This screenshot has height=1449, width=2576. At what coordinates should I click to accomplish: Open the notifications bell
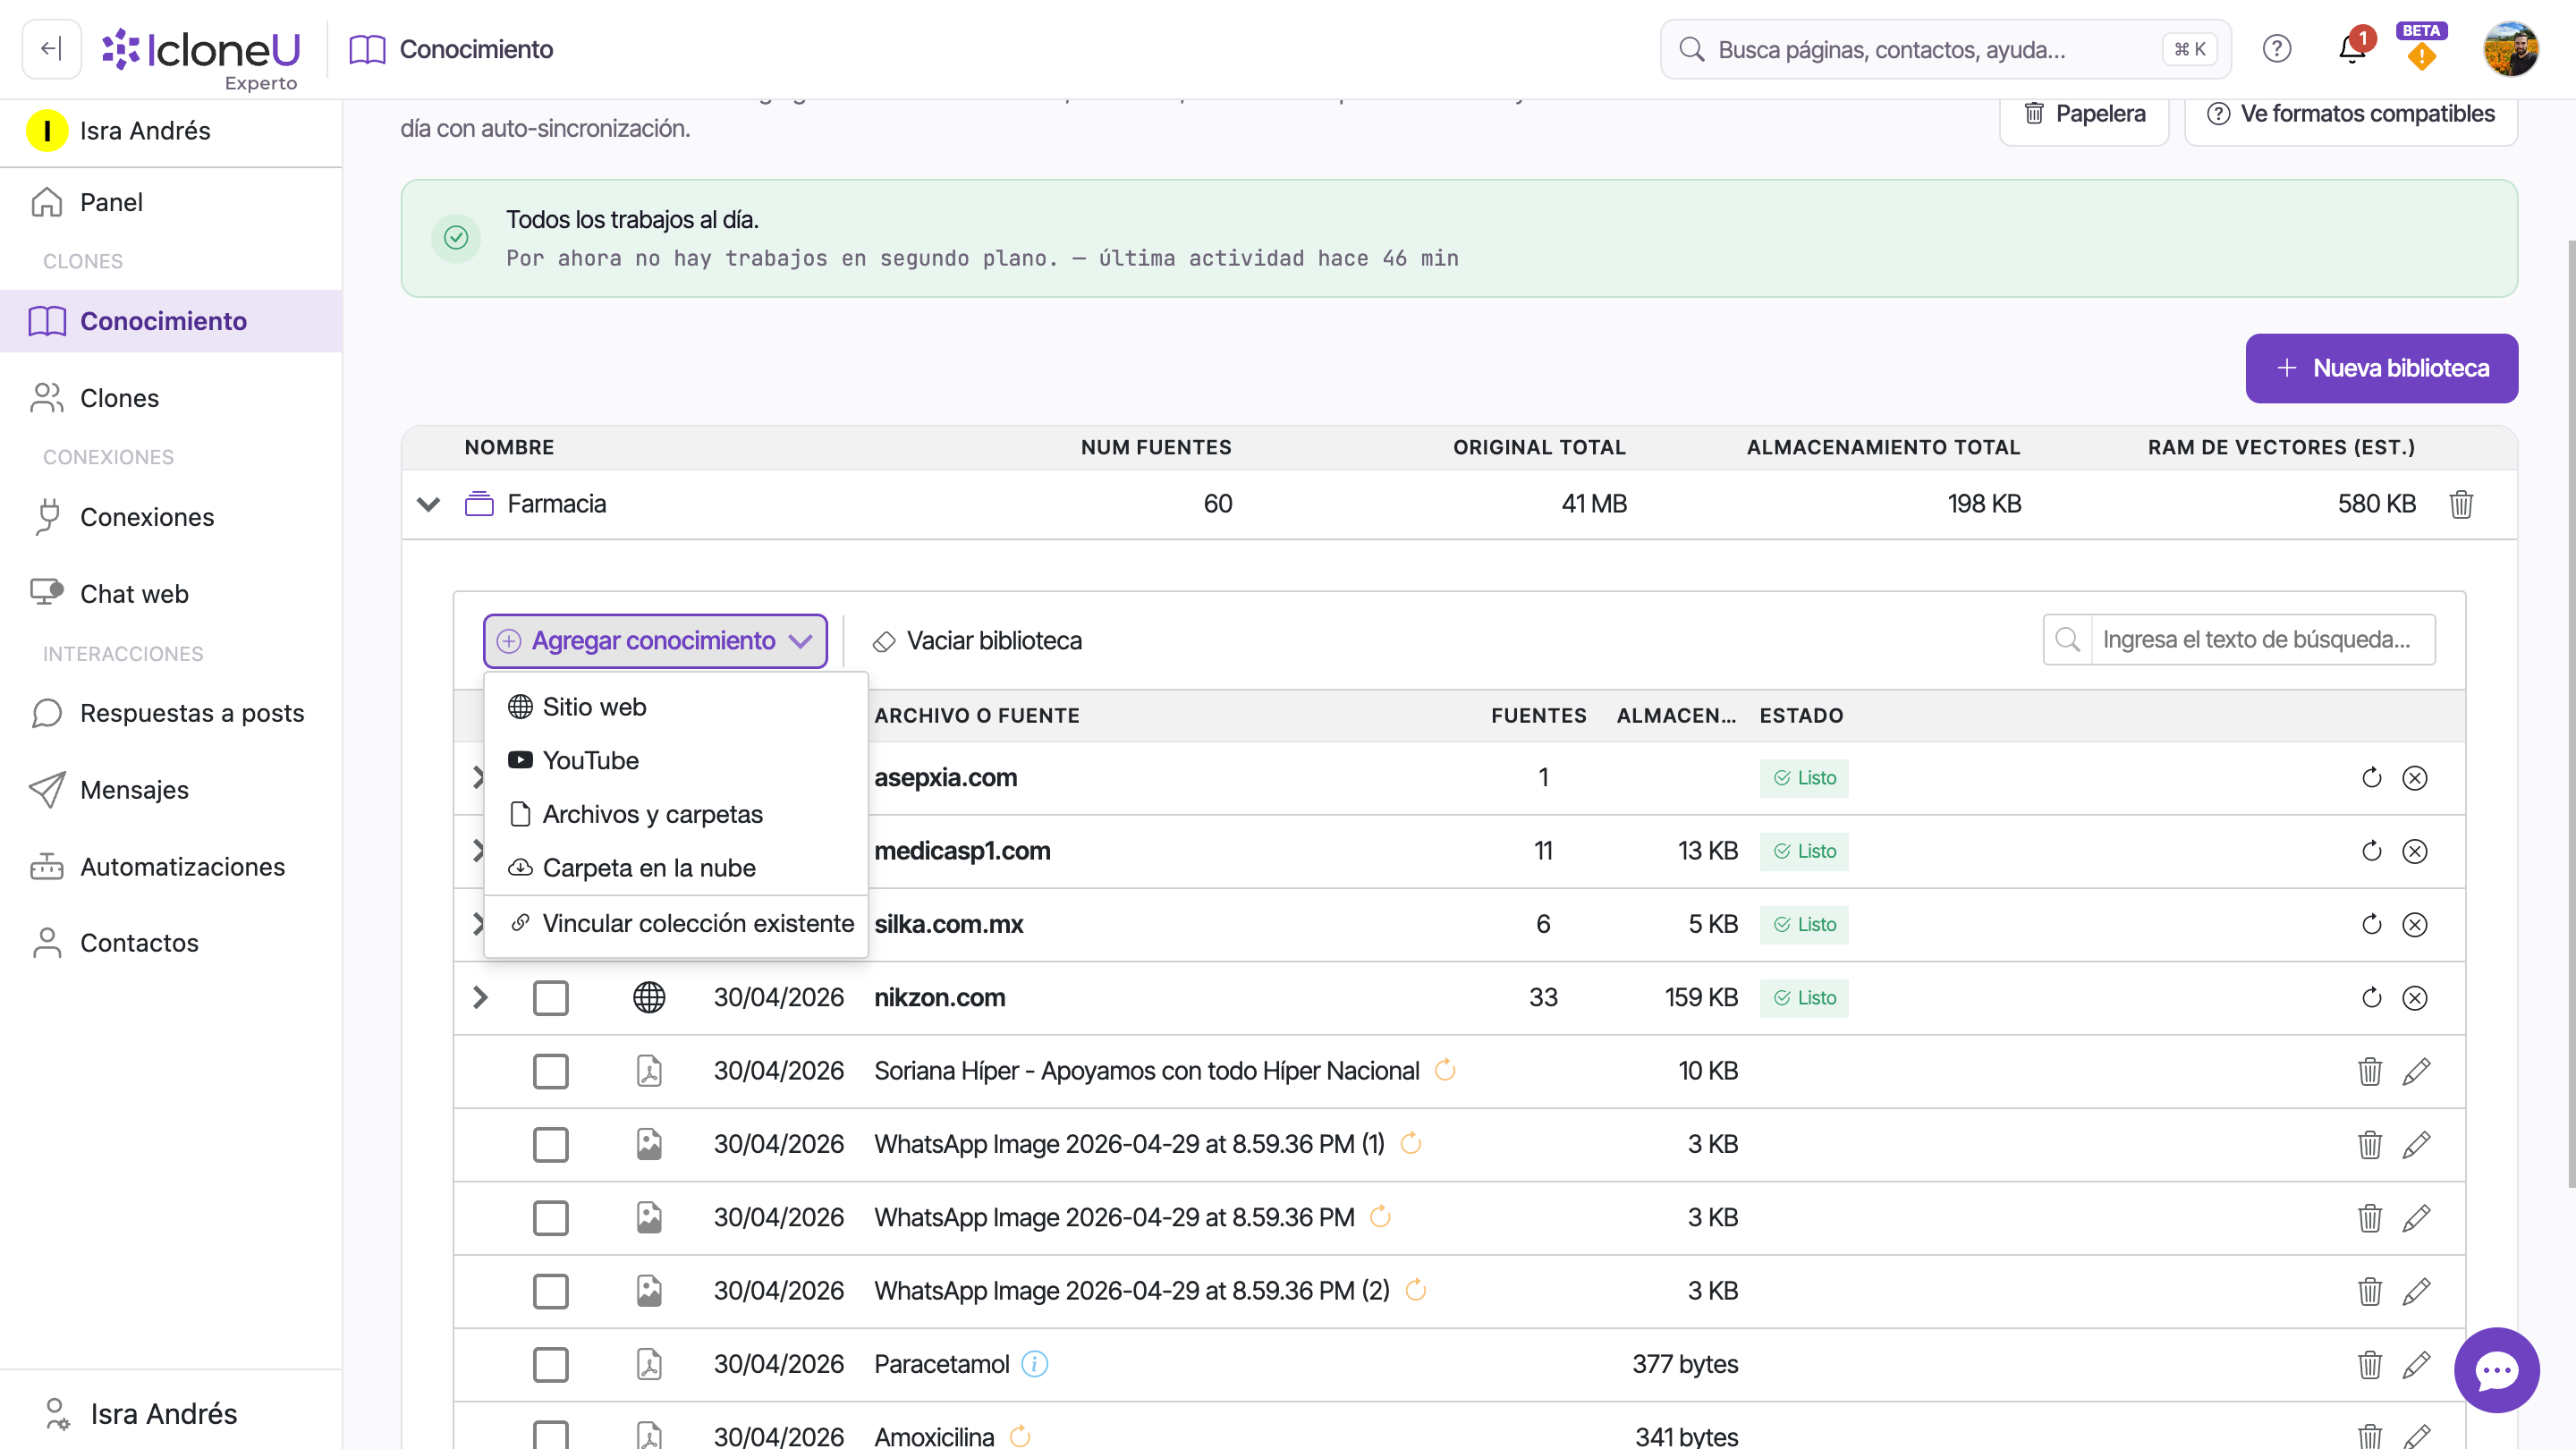(2352, 49)
